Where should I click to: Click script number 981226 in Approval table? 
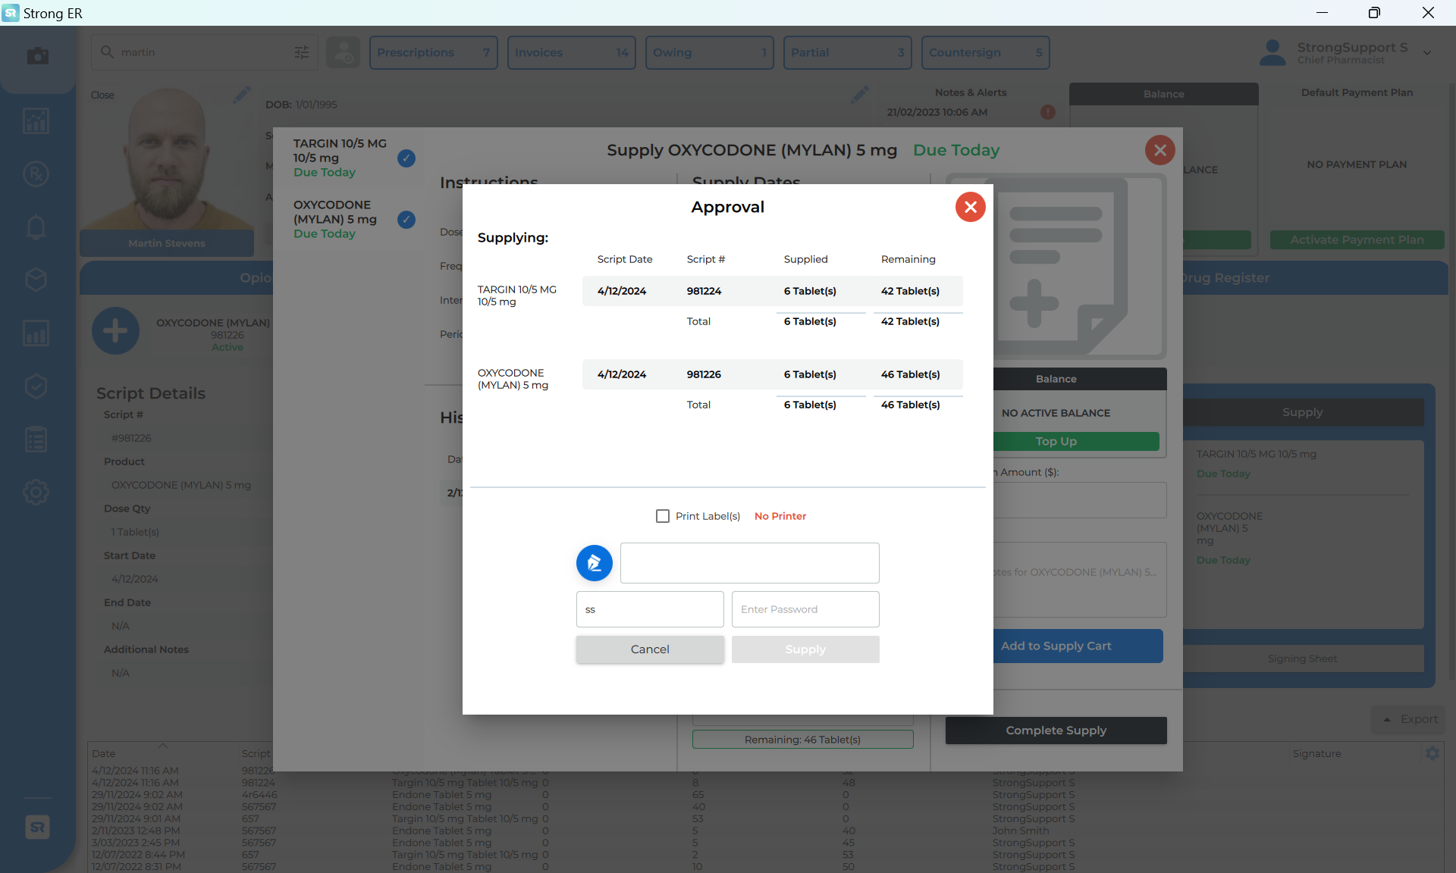click(704, 374)
